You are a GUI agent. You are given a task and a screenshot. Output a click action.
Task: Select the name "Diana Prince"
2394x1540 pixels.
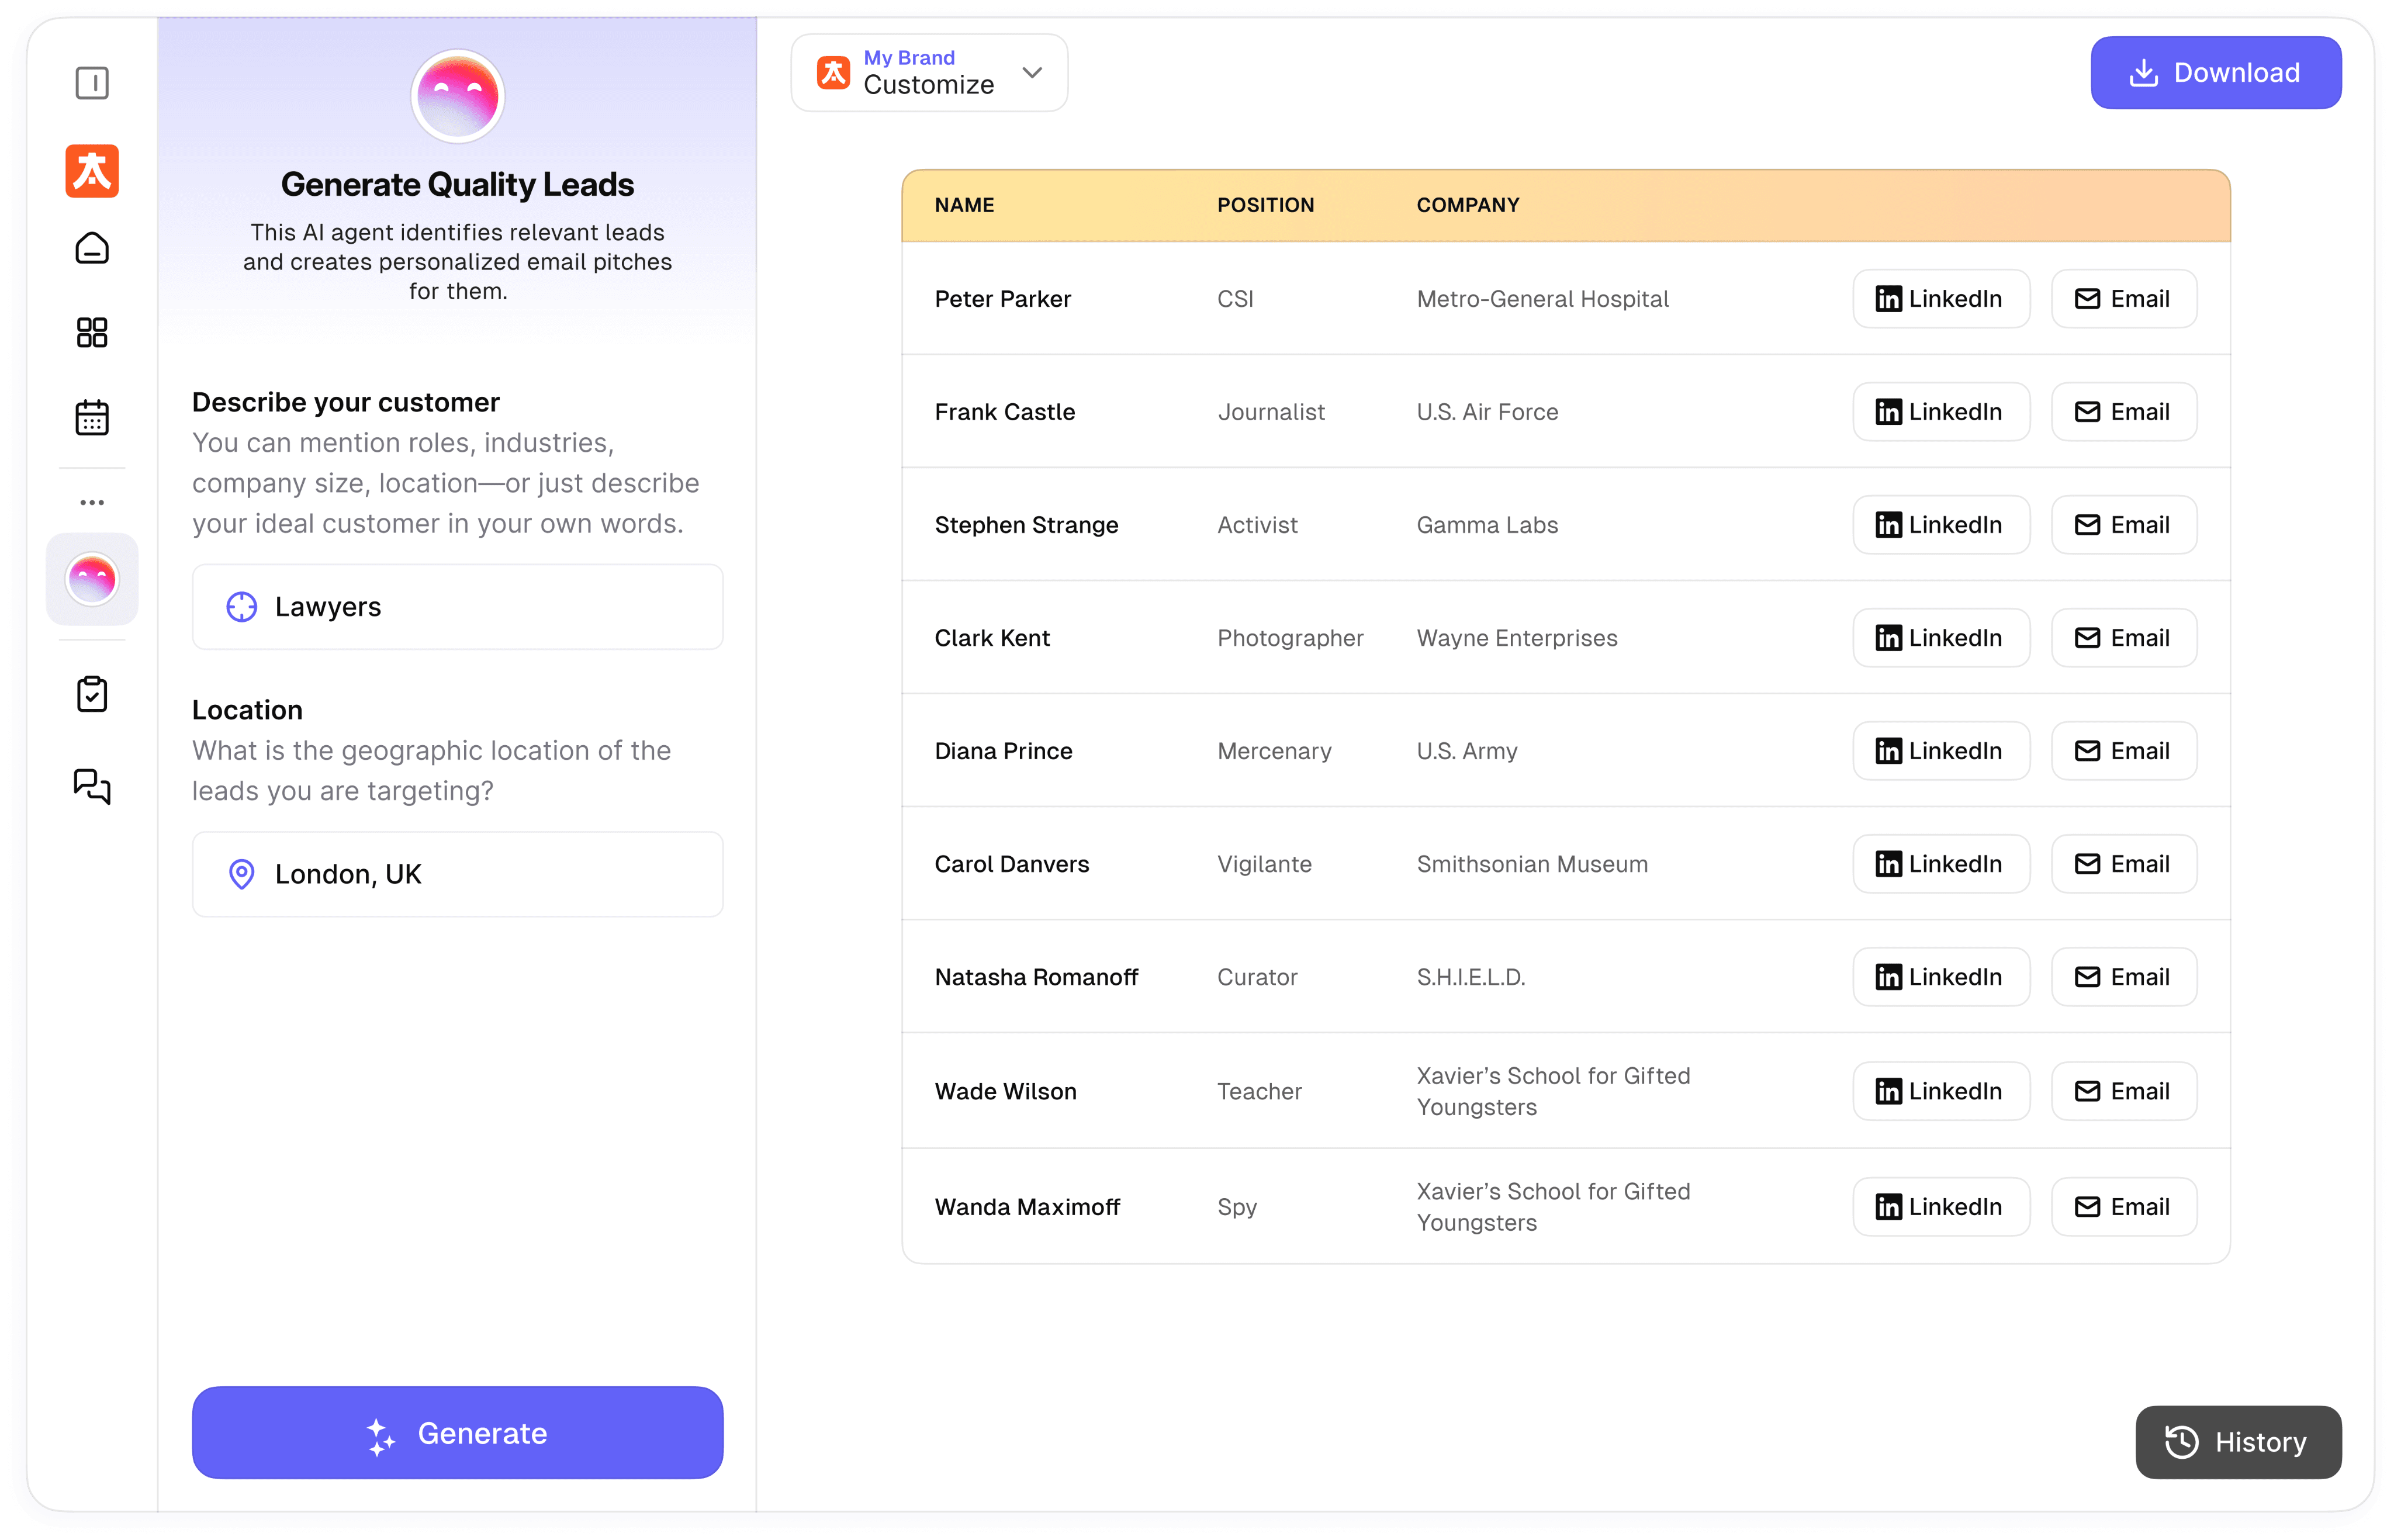pos(1003,751)
